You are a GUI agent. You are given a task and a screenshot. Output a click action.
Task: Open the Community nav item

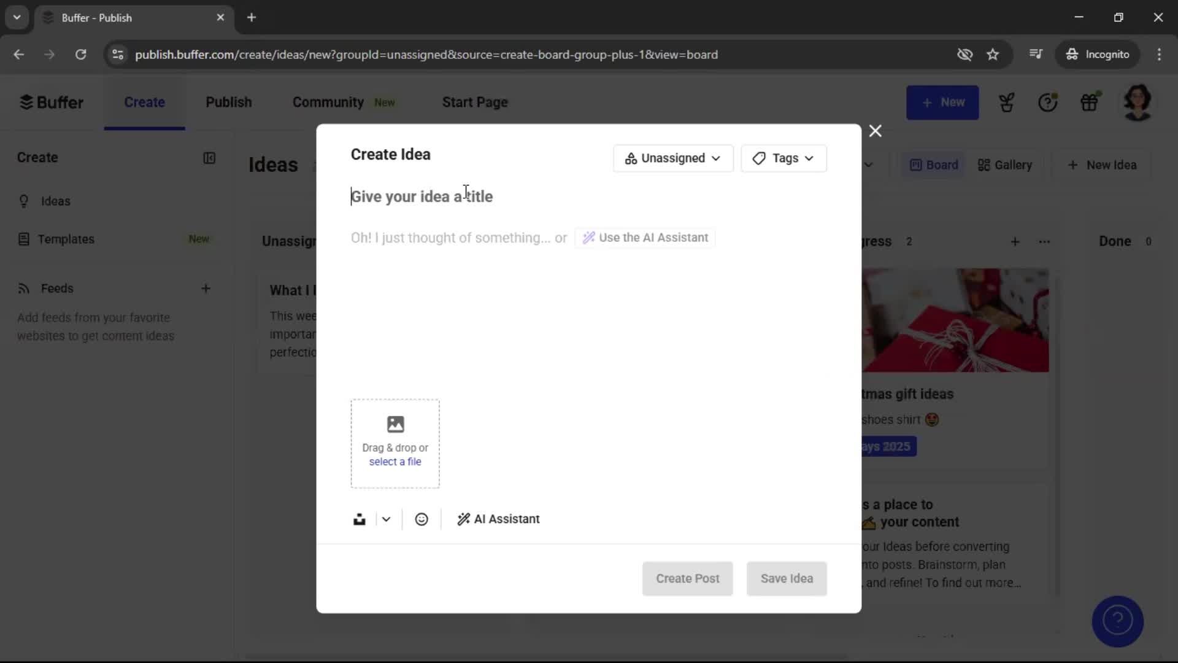328,102
